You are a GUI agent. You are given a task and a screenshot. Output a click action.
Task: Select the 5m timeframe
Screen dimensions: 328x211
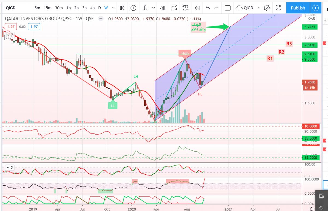[37, 8]
